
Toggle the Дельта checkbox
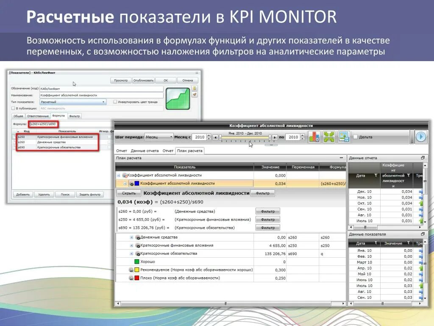(x=356, y=137)
